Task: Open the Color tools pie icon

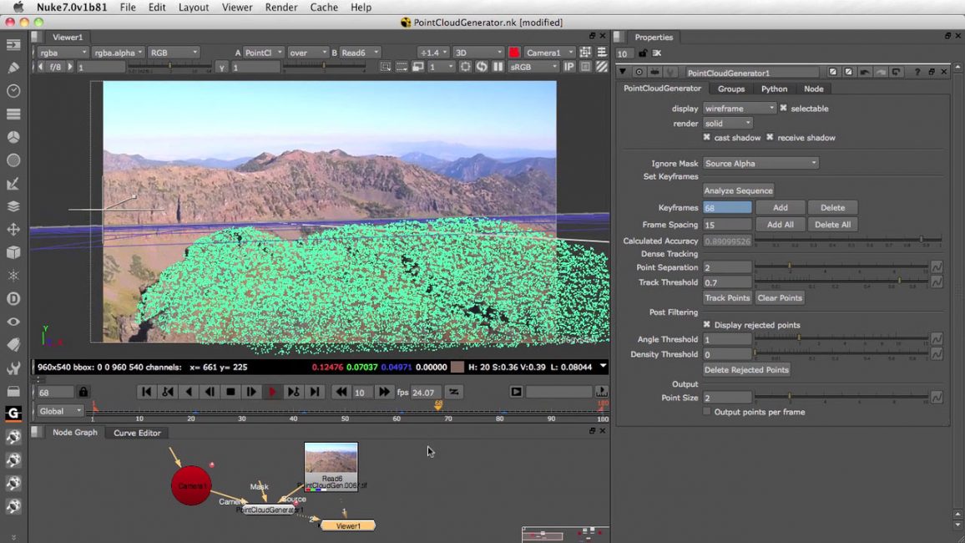Action: click(x=13, y=137)
